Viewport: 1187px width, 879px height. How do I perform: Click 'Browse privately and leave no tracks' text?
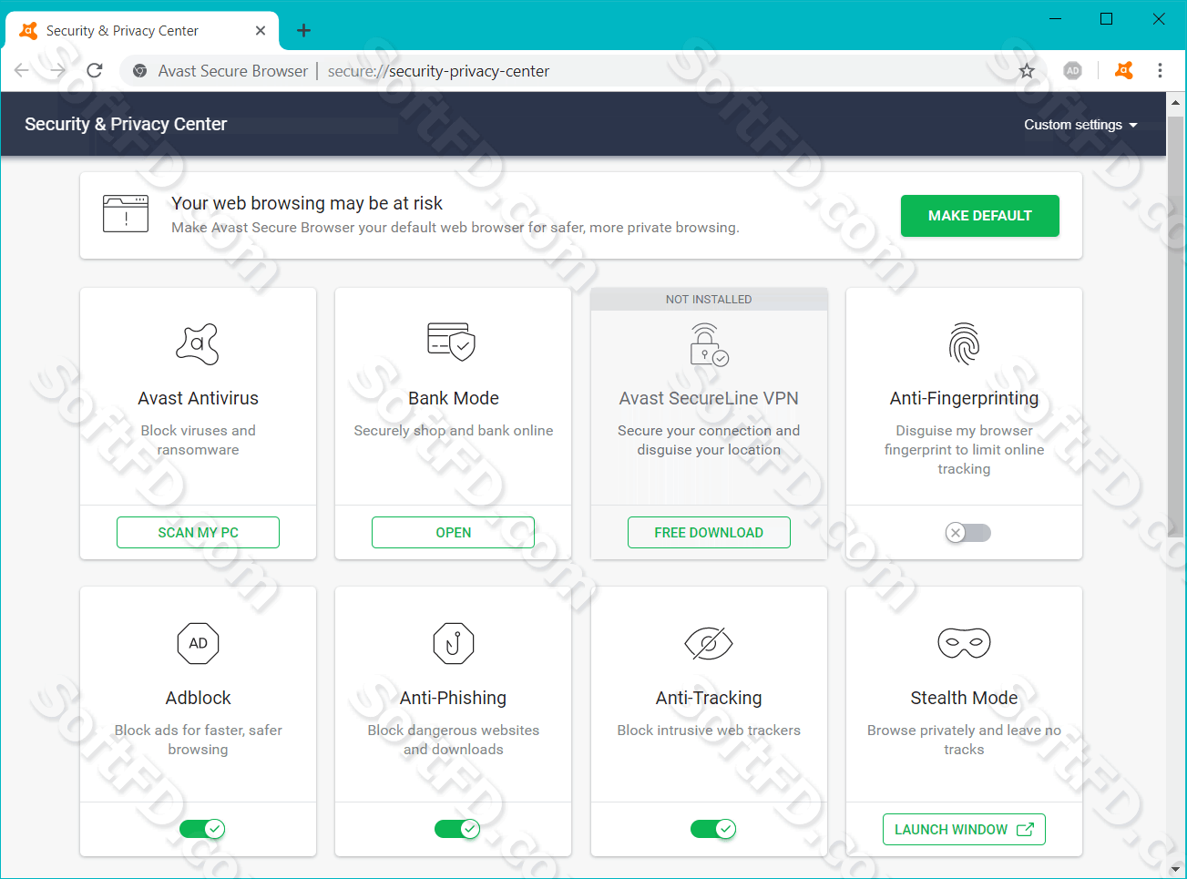pos(964,740)
